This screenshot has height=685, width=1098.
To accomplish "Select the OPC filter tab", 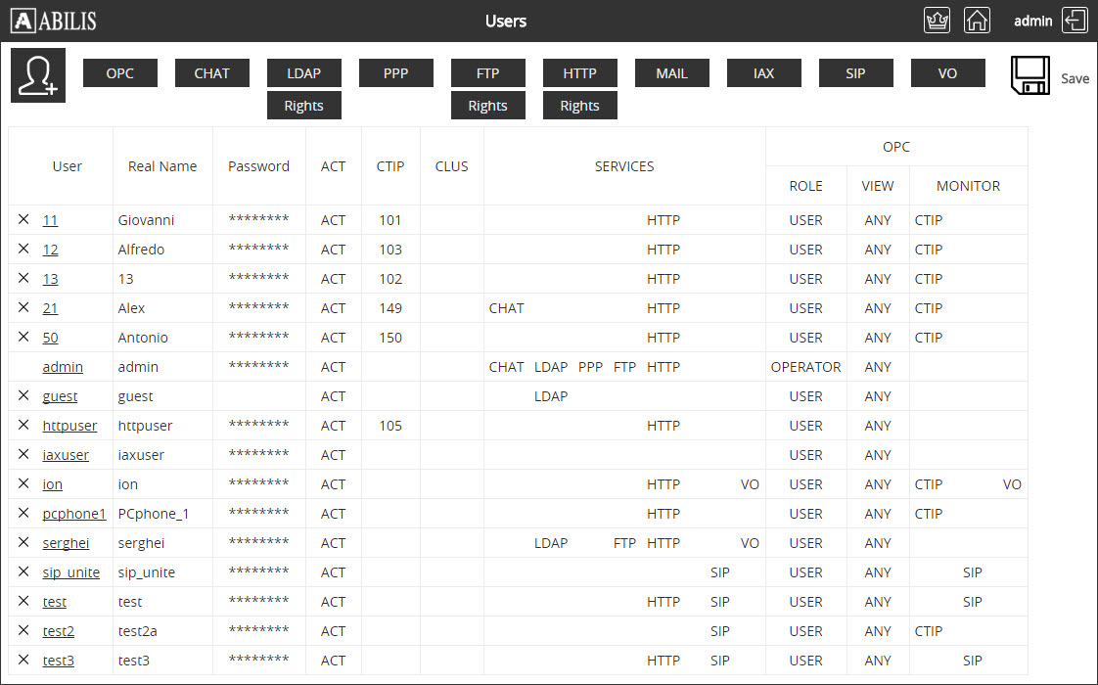I will pos(120,73).
